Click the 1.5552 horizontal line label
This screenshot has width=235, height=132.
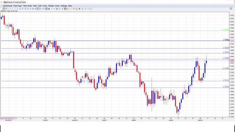click(226, 53)
